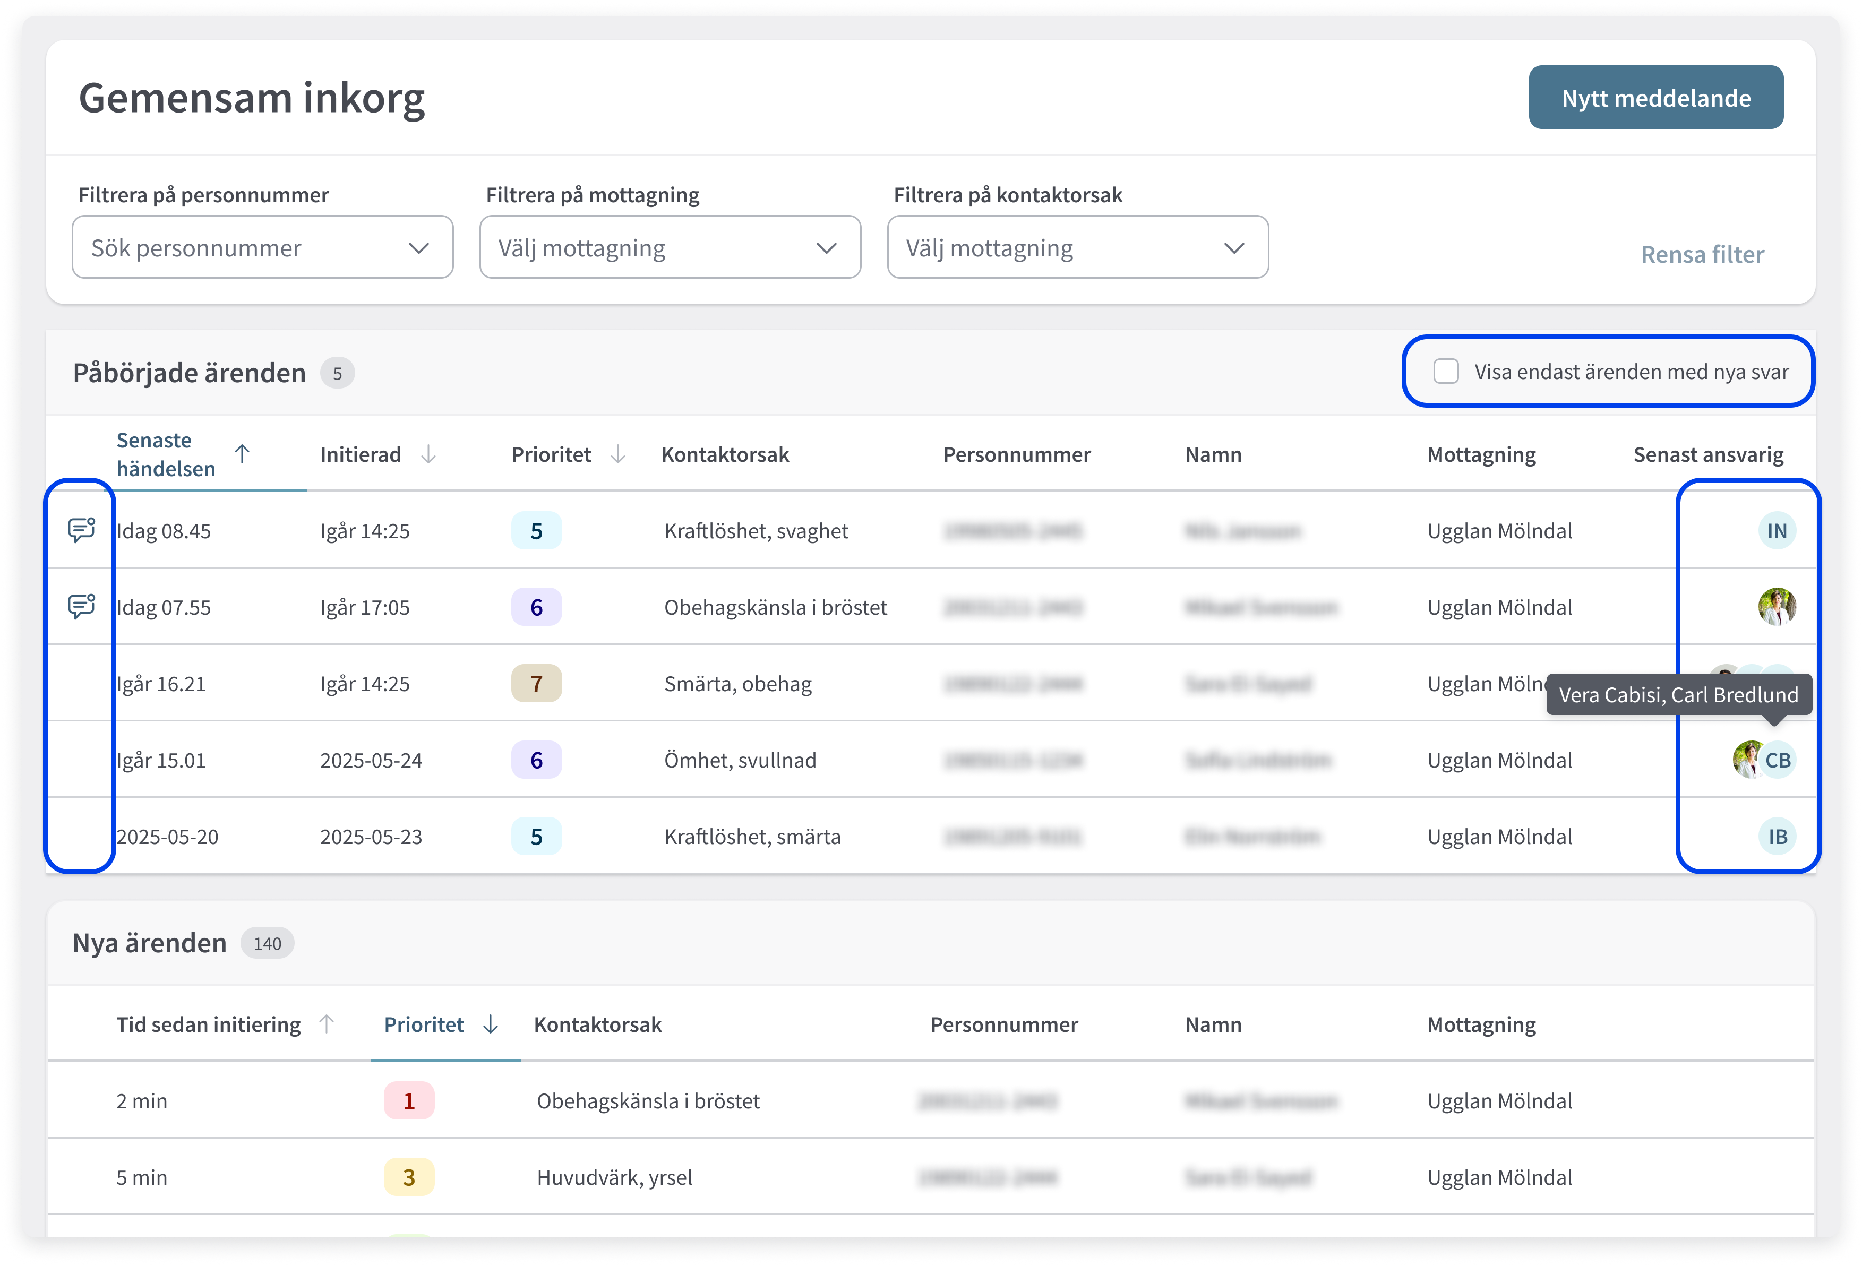This screenshot has height=1266, width=1862.
Task: Click the CB avatar badge
Action: pyautogui.click(x=1778, y=760)
